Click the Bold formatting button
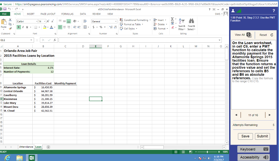This screenshot has width=279, height=161. pyautogui.click(x=19, y=27)
